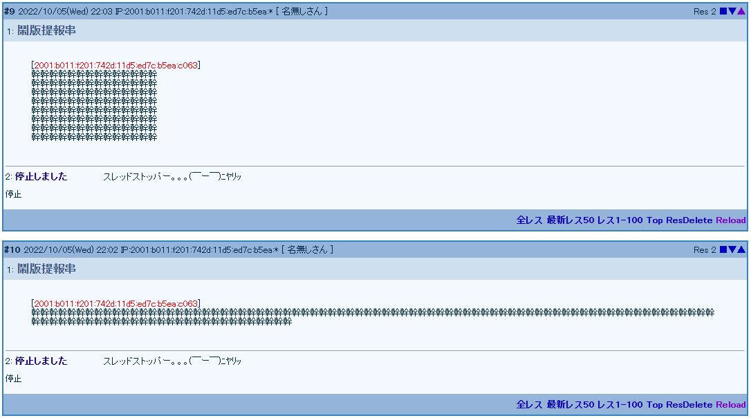Open レス1-100 in thread #10 footer

(620, 405)
